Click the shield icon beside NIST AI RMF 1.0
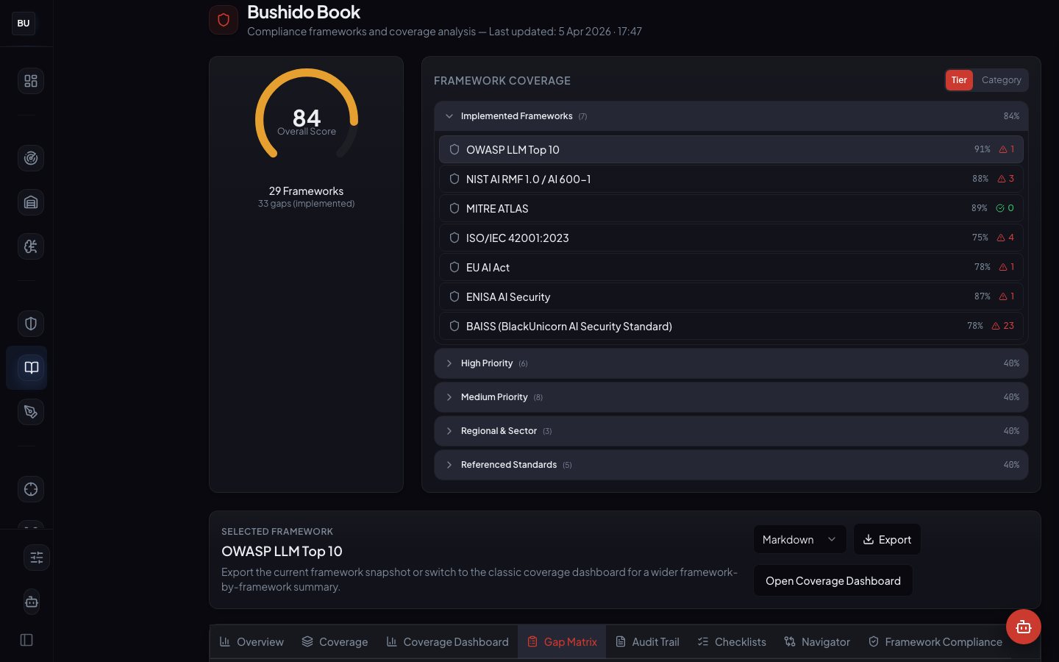 [454, 179]
